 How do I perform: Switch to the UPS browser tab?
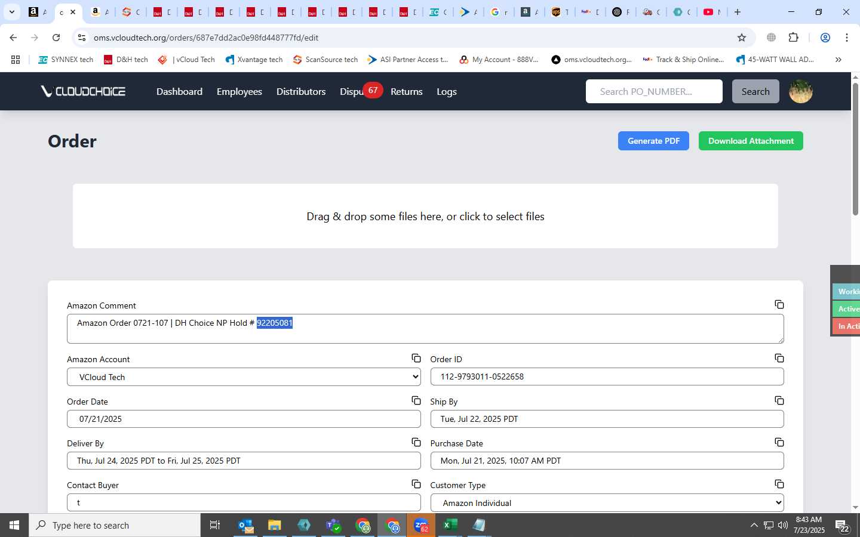[x=560, y=12]
